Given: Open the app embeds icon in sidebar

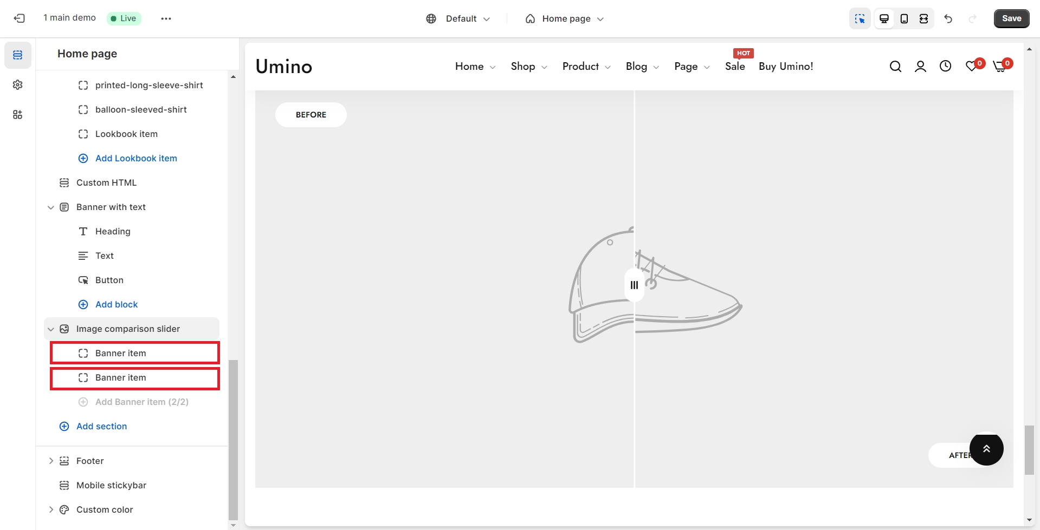Looking at the screenshot, I should [18, 115].
